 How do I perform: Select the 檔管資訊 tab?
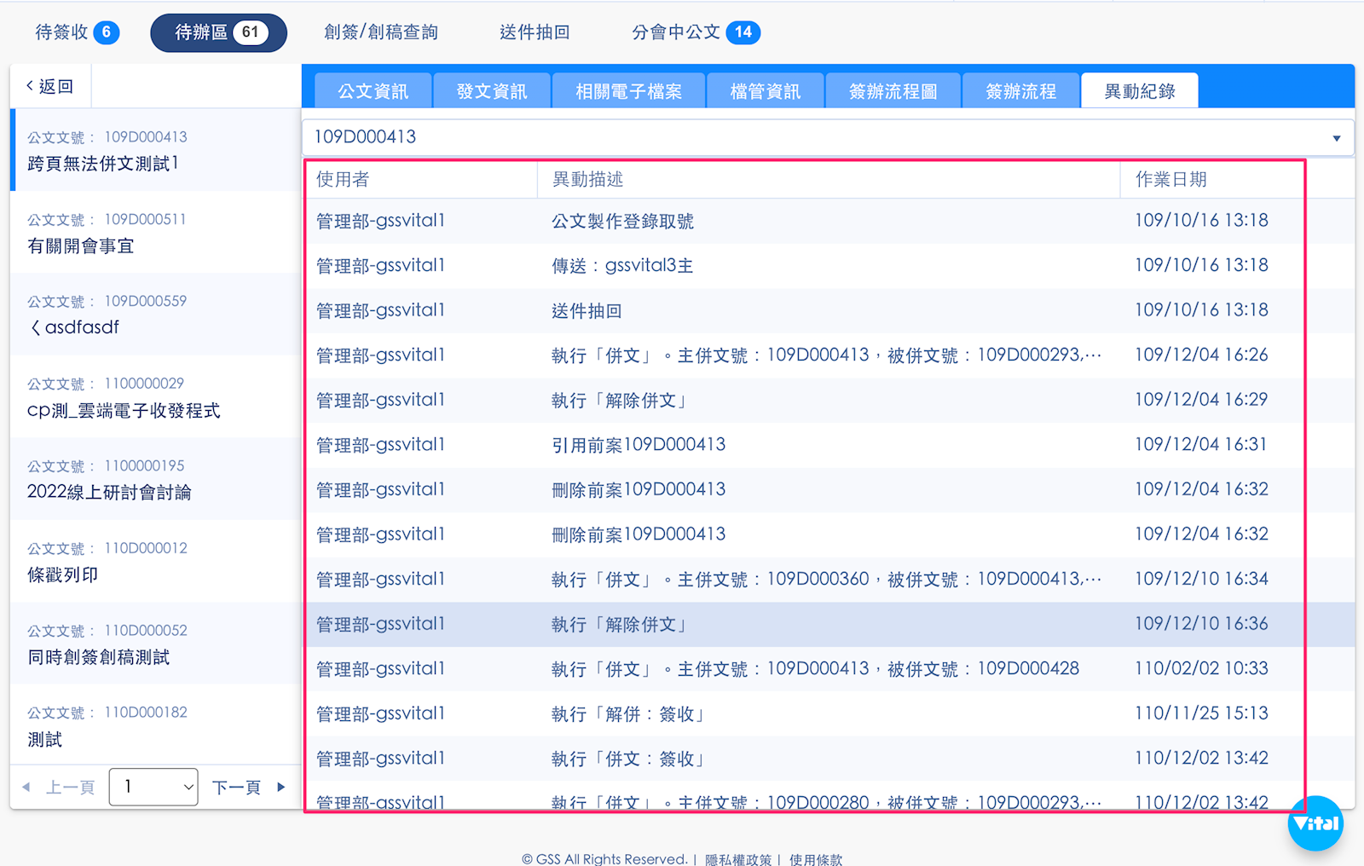pyautogui.click(x=765, y=91)
